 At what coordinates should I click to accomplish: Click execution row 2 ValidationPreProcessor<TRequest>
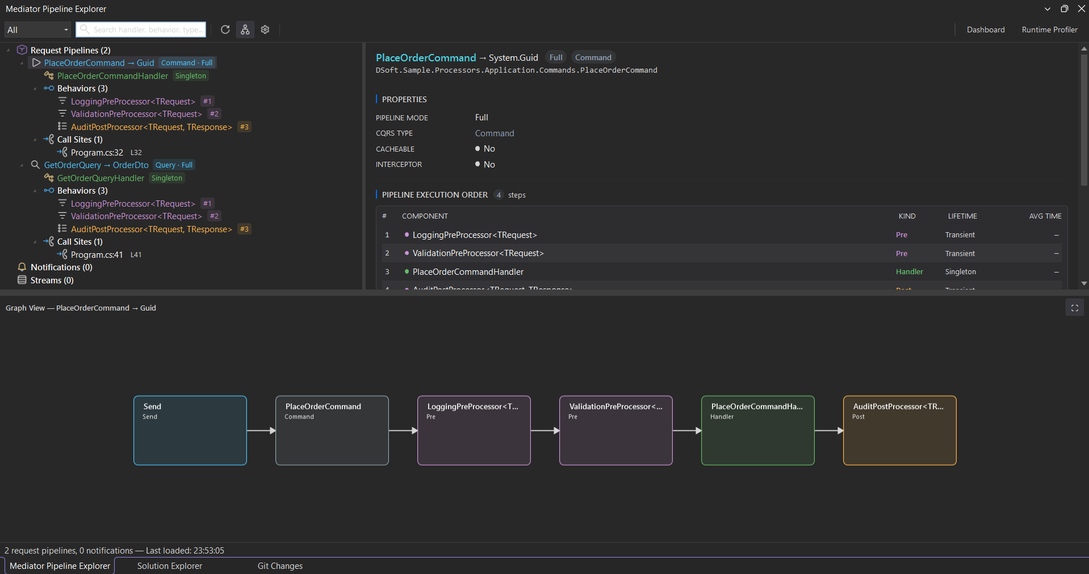click(x=721, y=253)
